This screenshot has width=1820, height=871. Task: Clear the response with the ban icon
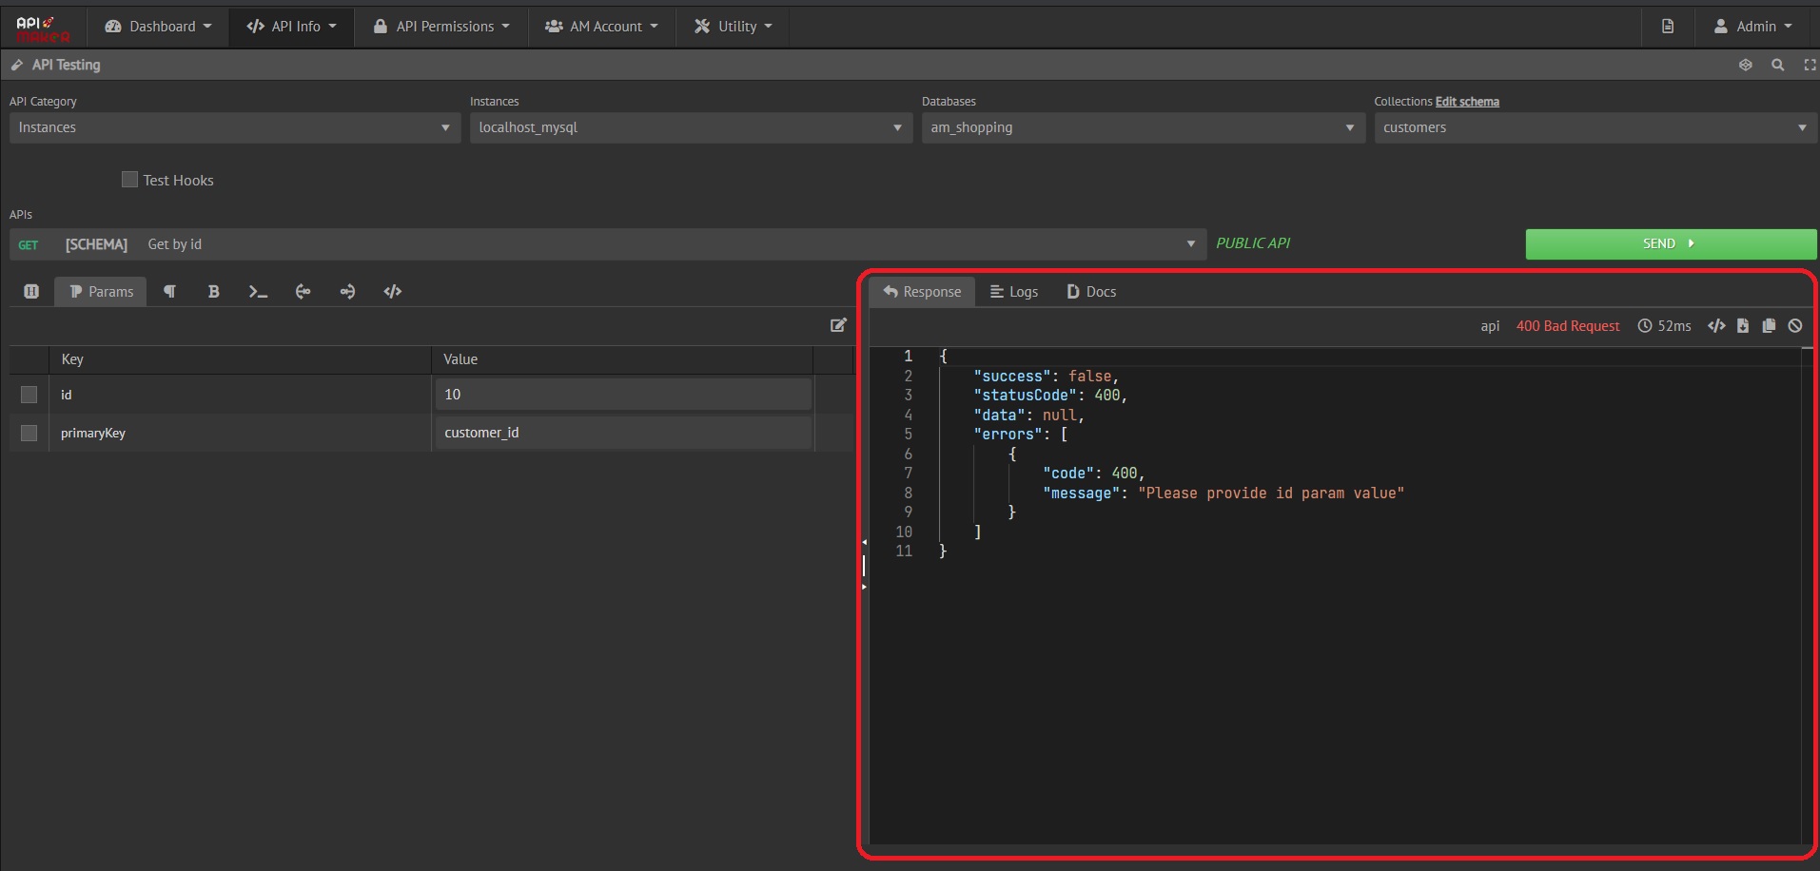1795,326
